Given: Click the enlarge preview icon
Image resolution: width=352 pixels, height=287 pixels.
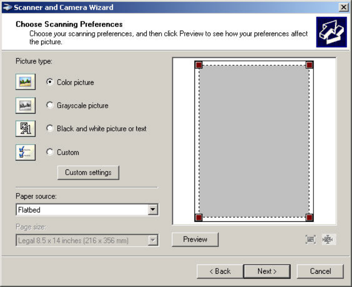Looking at the screenshot, I should tap(310, 240).
